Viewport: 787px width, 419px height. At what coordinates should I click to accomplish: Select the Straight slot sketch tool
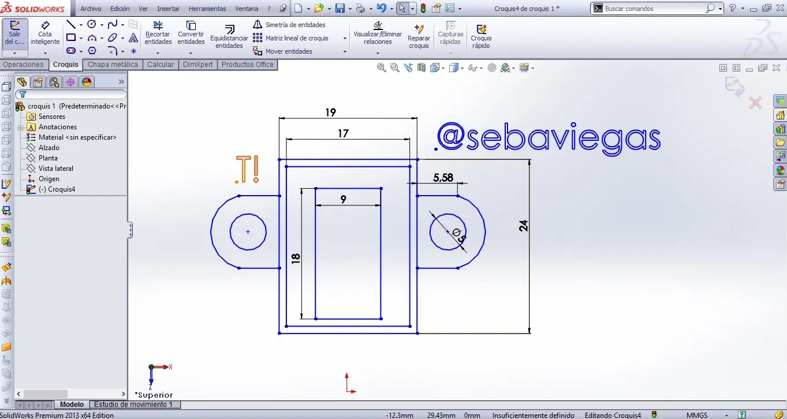coord(71,51)
